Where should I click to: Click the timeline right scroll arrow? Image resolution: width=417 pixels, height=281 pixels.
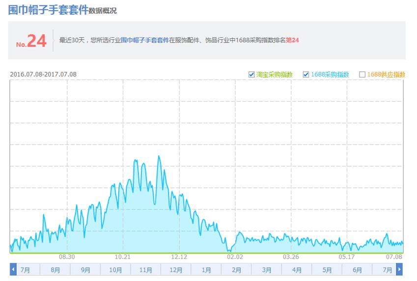399,270
